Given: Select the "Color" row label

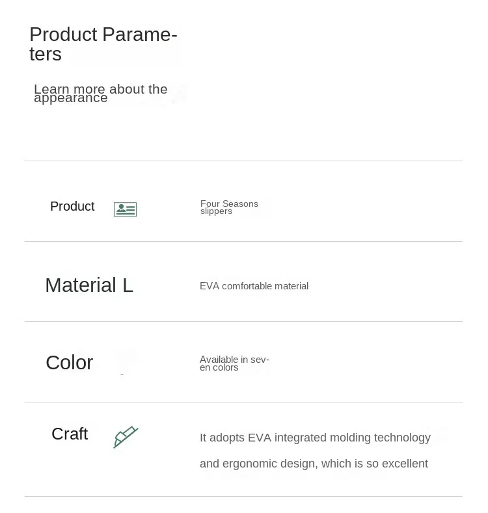Looking at the screenshot, I should 70,362.
